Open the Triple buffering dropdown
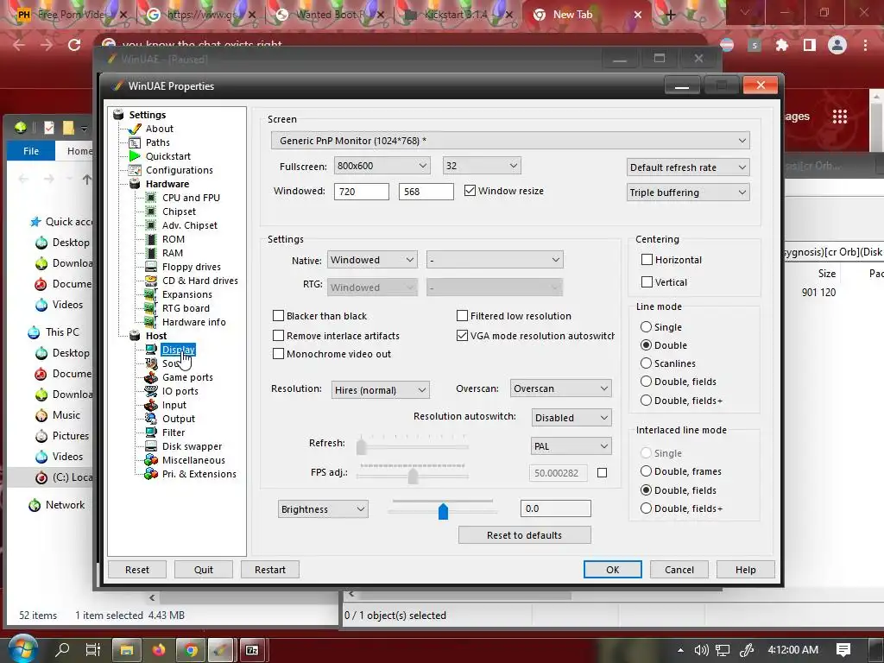The height and width of the screenshot is (663, 884). (688, 193)
